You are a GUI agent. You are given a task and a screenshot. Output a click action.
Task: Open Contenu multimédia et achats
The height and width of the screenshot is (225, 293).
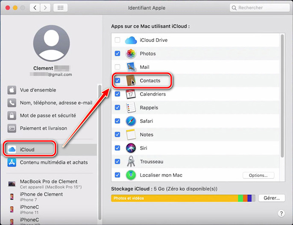pyautogui.click(x=54, y=162)
